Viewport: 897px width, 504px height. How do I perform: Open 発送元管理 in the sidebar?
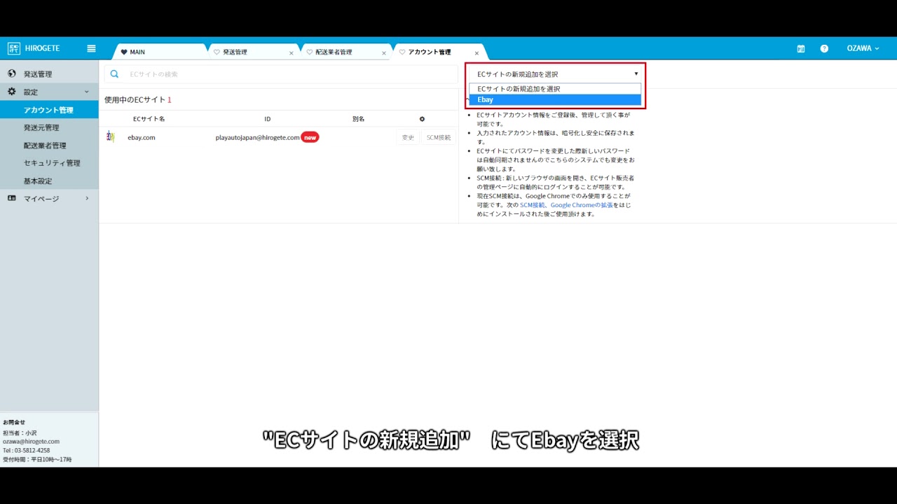(x=49, y=127)
